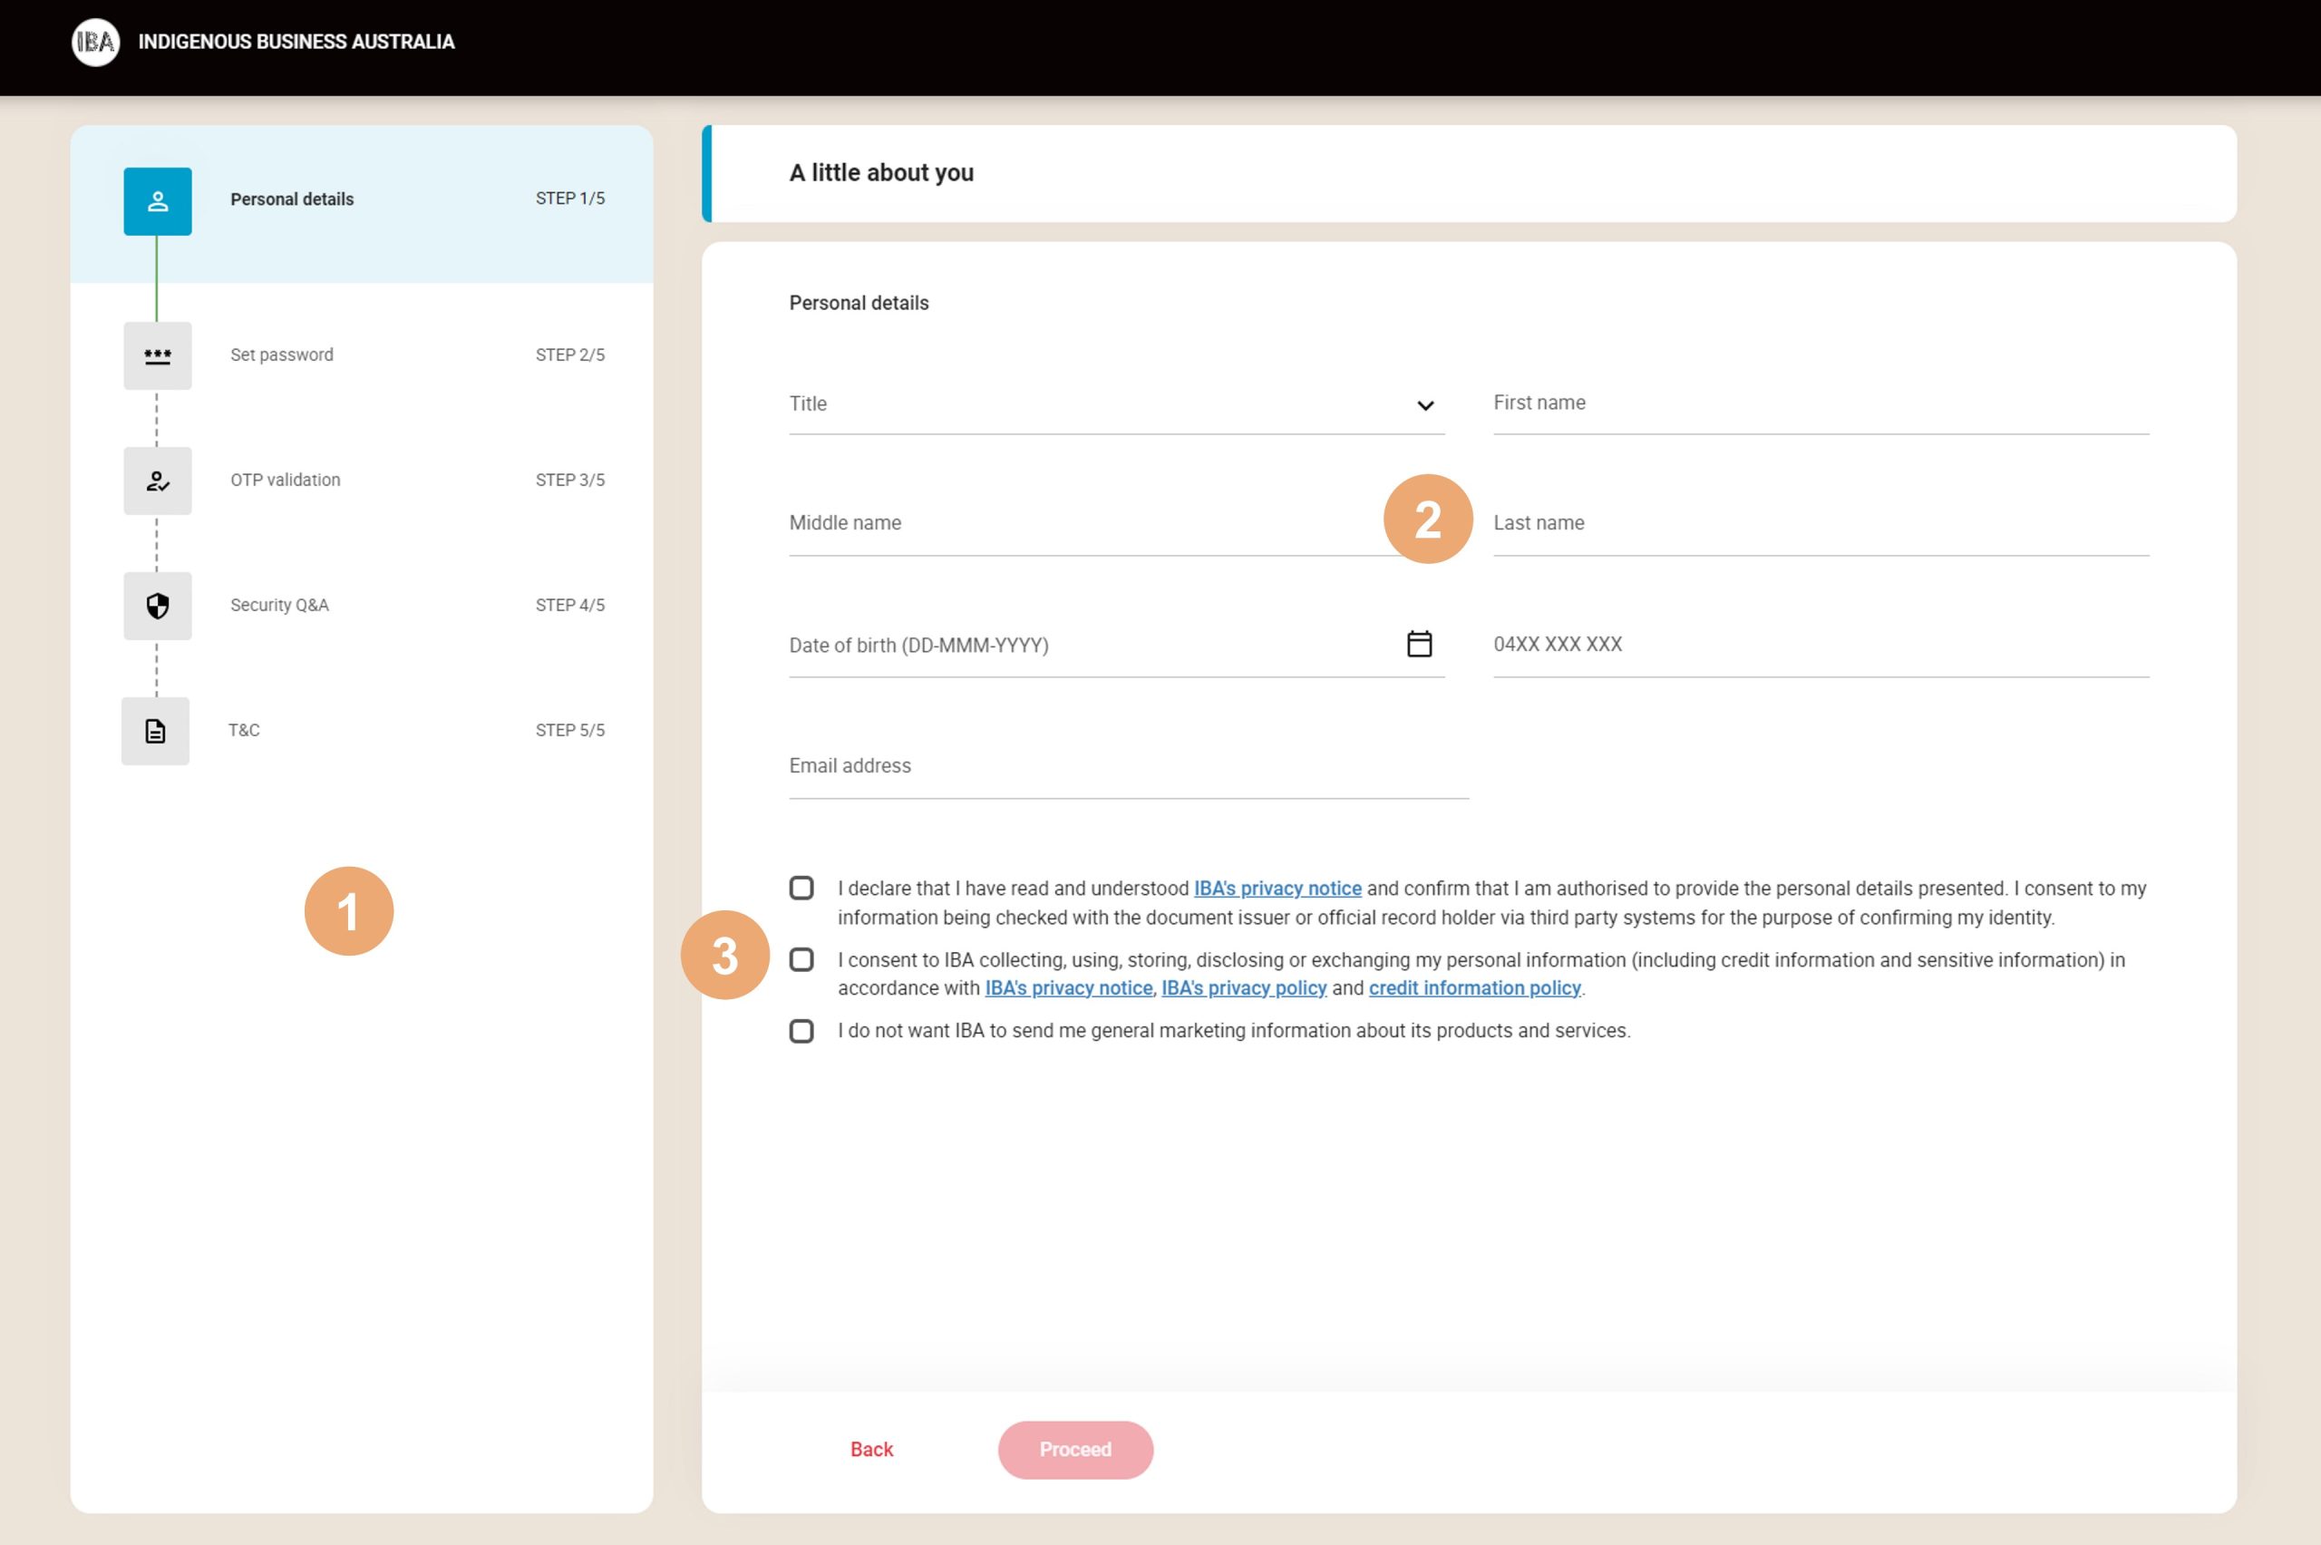Open the date of birth calendar icon
Image resolution: width=2321 pixels, height=1545 pixels.
click(x=1419, y=645)
